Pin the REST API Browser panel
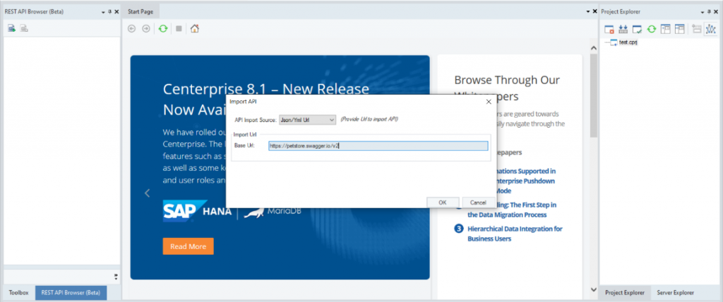 [x=109, y=12]
